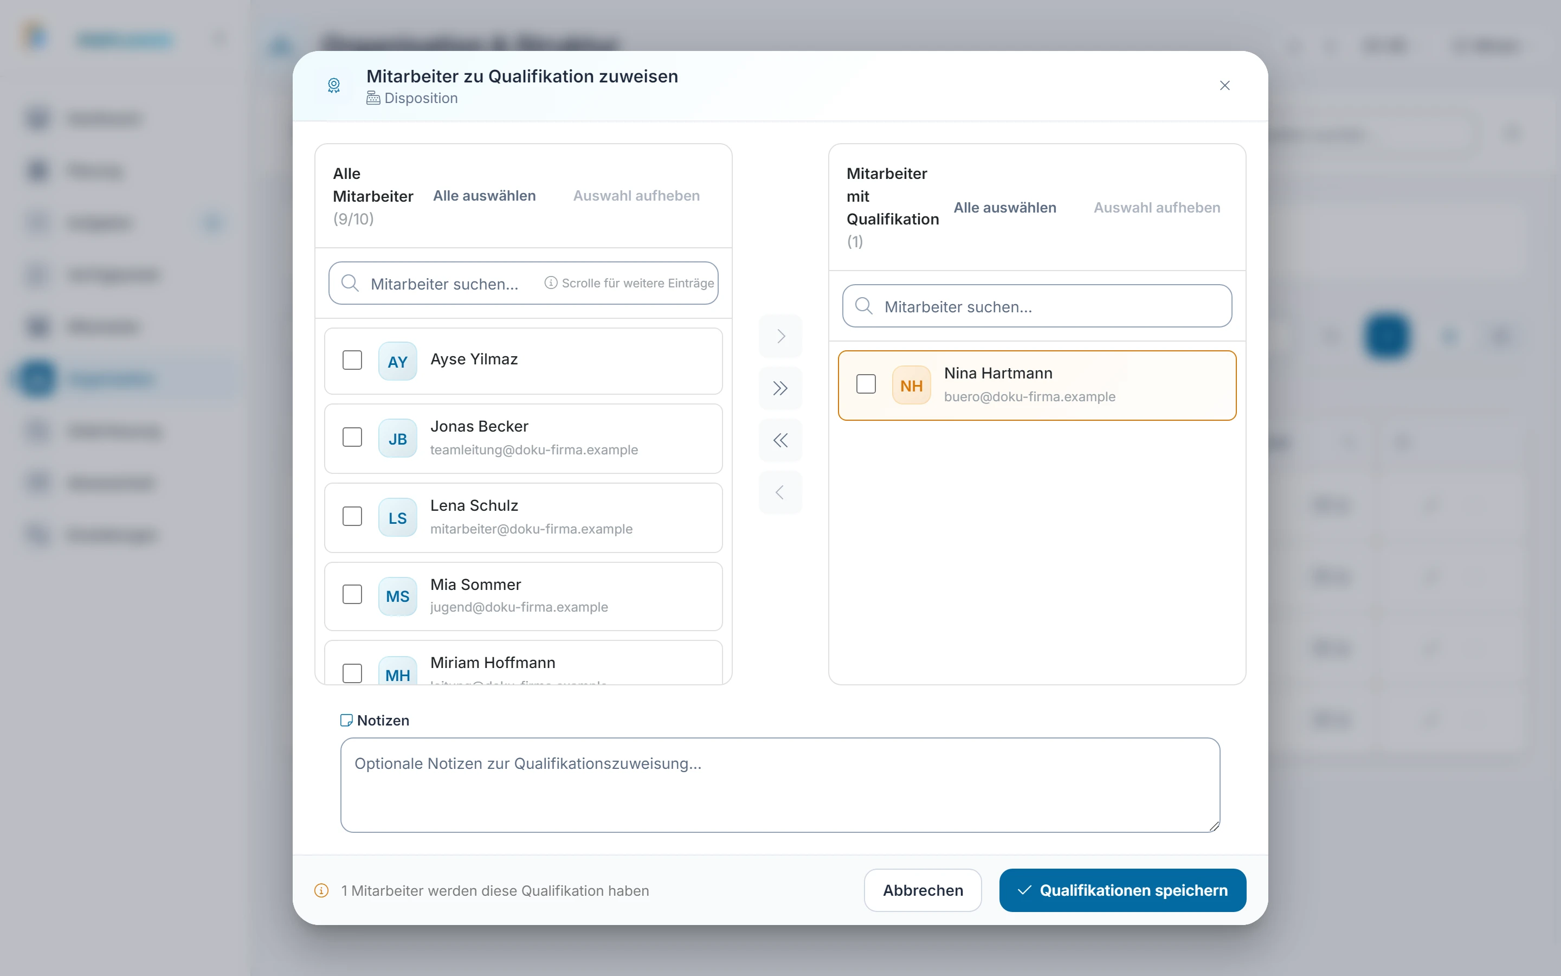The width and height of the screenshot is (1561, 976).
Task: Click the Disposition calendar icon
Action: [x=373, y=98]
